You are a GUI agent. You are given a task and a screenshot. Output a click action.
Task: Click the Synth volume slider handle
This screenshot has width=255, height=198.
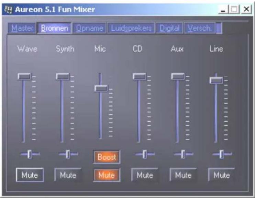click(x=63, y=76)
